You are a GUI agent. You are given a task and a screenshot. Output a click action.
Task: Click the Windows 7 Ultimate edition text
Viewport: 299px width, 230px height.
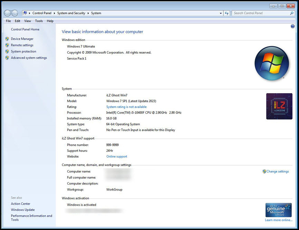click(81, 46)
